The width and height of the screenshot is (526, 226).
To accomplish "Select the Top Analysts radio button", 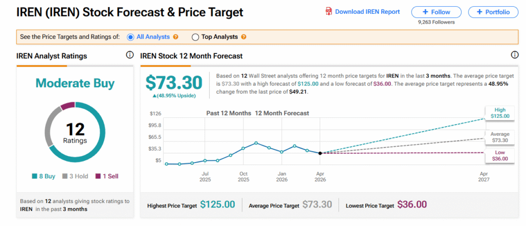I will coord(195,37).
